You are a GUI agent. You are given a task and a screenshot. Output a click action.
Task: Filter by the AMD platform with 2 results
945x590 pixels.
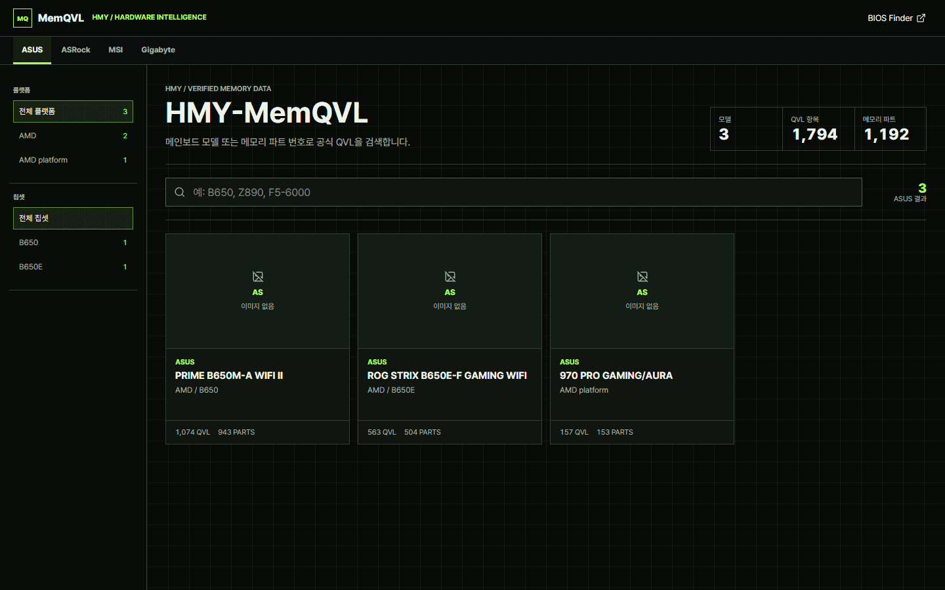point(73,136)
